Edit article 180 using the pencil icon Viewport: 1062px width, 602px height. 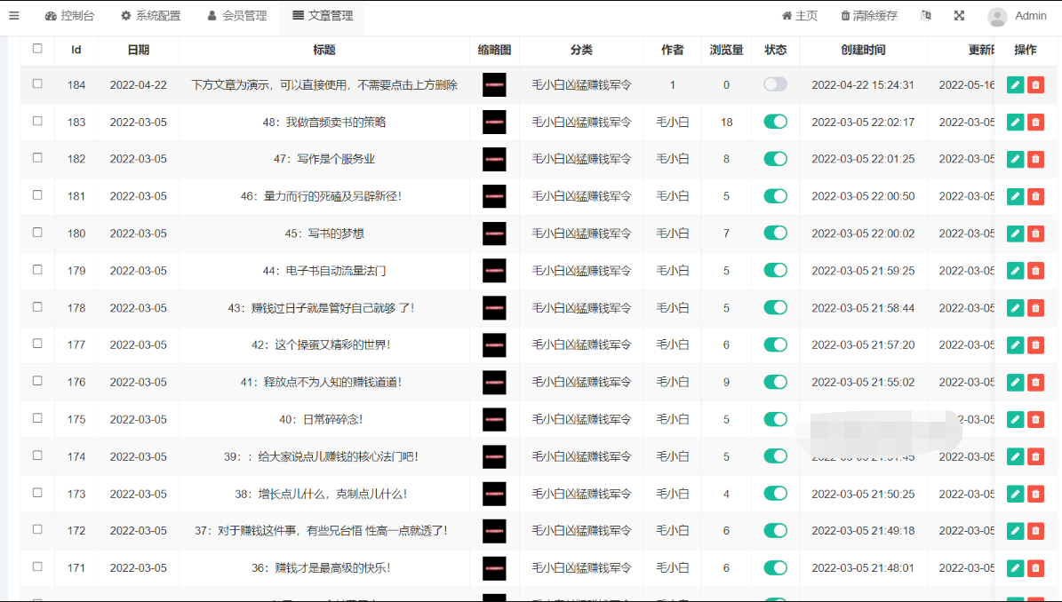pos(1015,234)
